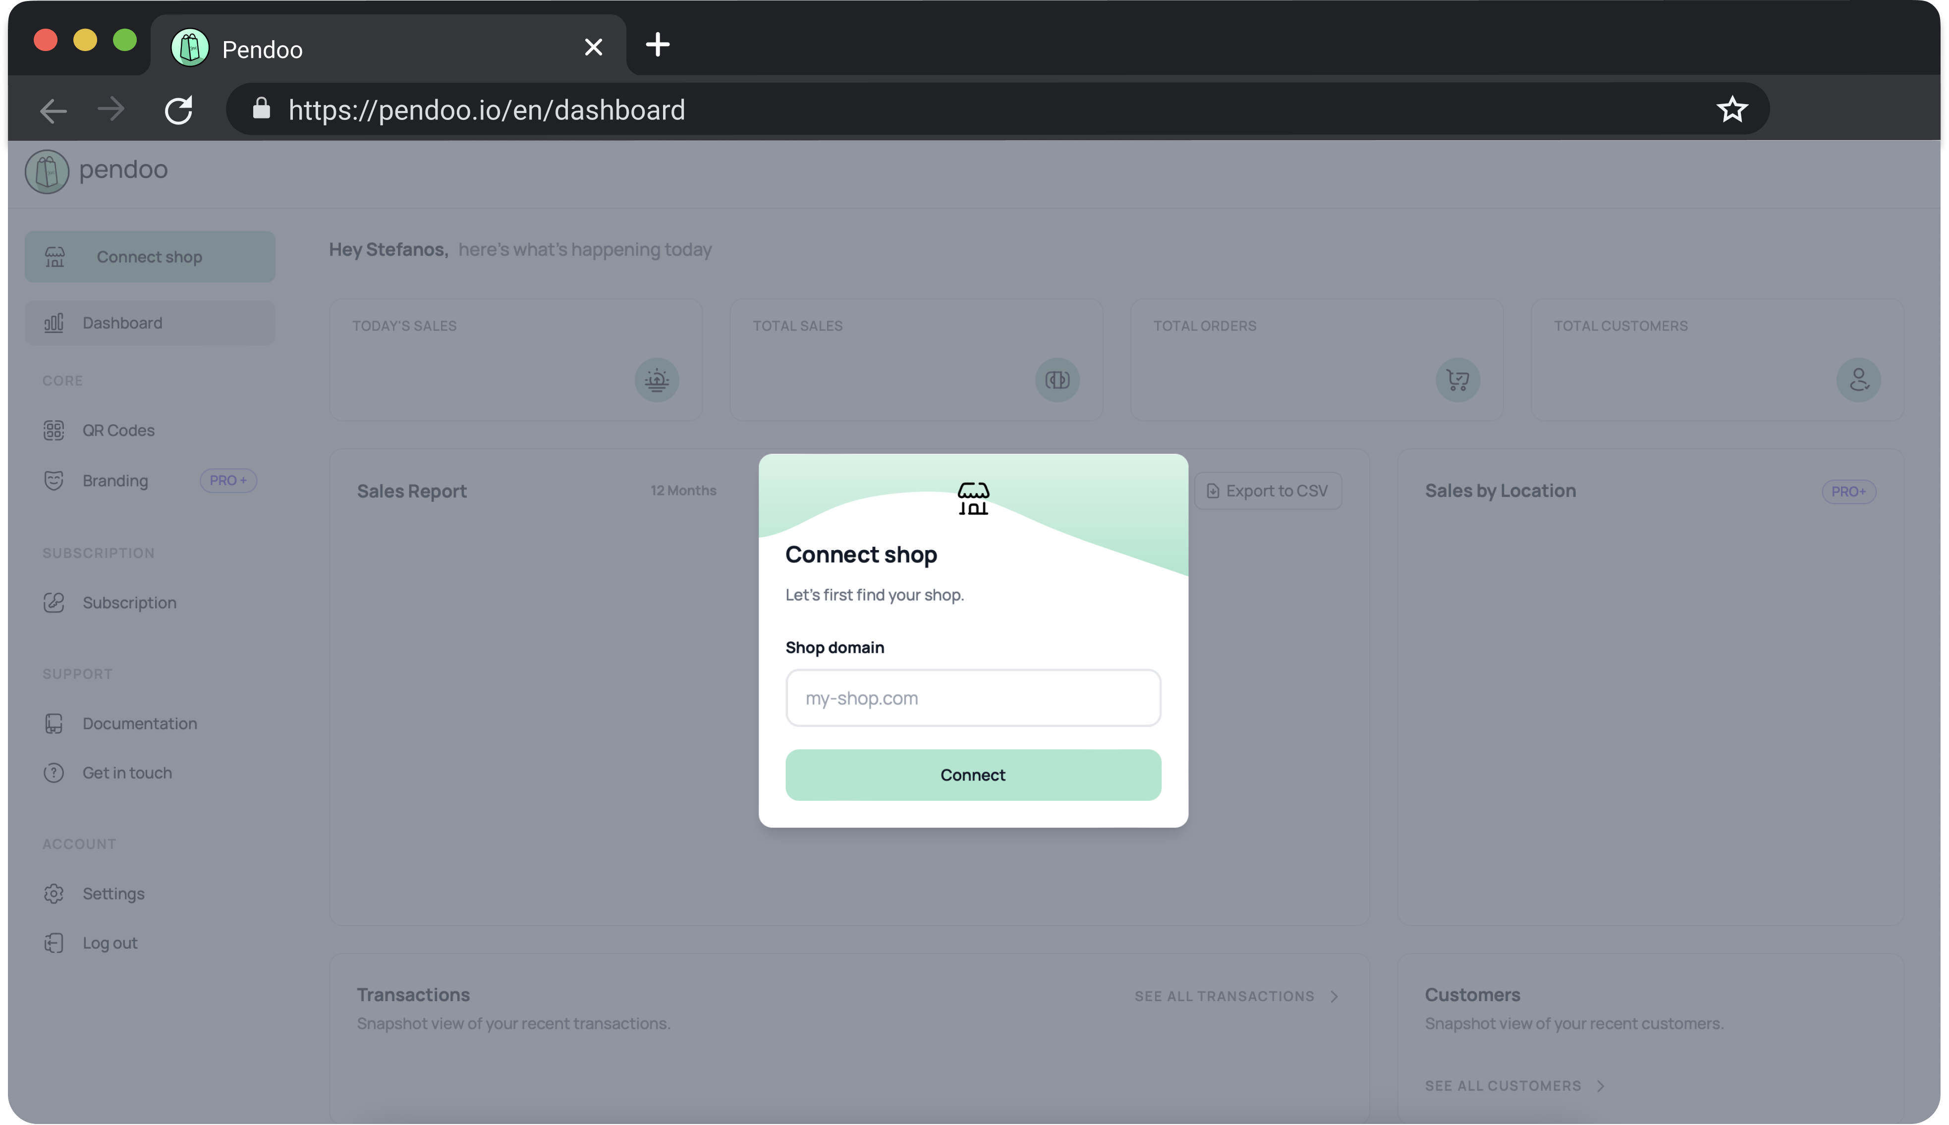1949x1125 pixels.
Task: Click the TODAY'S SALES card label
Action: (404, 326)
